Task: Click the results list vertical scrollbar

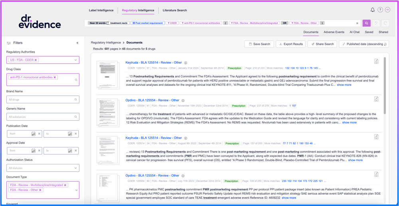Action: click(385, 85)
